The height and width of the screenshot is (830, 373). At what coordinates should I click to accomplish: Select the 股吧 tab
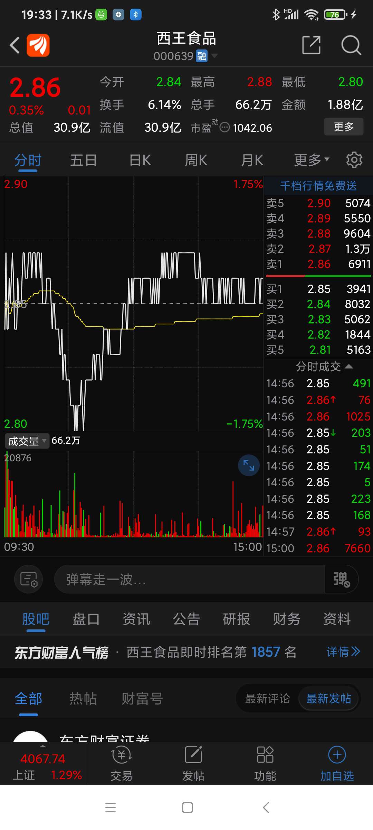(36, 619)
